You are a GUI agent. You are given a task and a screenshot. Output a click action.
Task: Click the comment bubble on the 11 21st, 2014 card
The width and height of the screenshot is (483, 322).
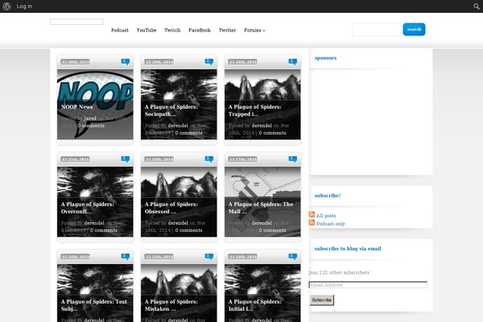coord(126,159)
